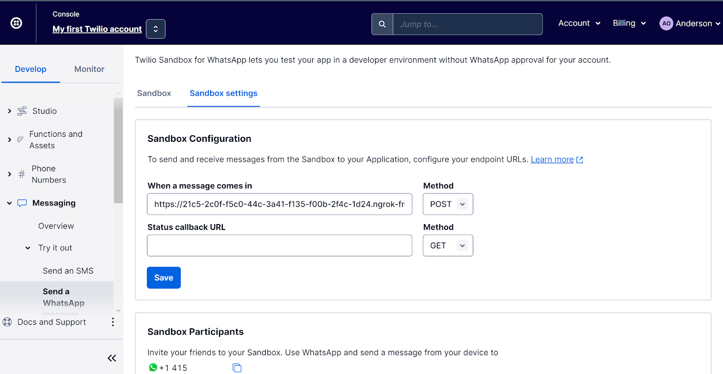
Task: Click the Twilio logo icon
Action: (16, 23)
